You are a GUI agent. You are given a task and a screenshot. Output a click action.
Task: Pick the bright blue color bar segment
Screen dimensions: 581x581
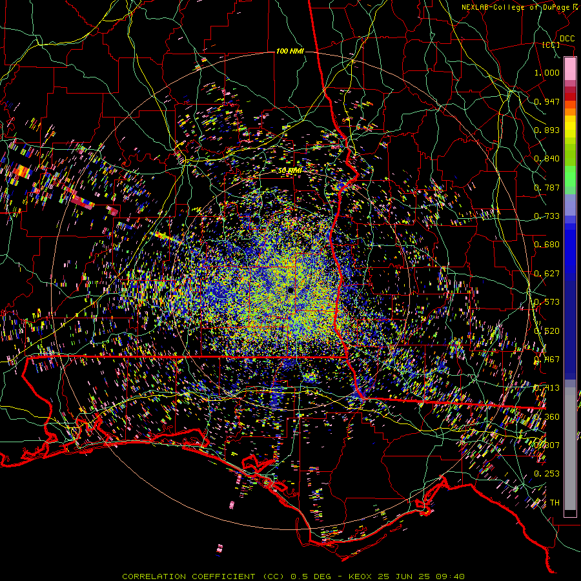pos(570,249)
